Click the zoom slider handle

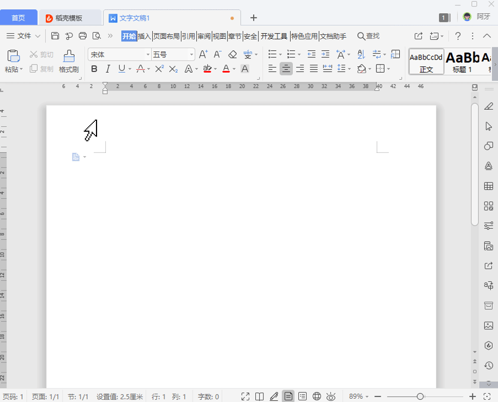coord(420,397)
